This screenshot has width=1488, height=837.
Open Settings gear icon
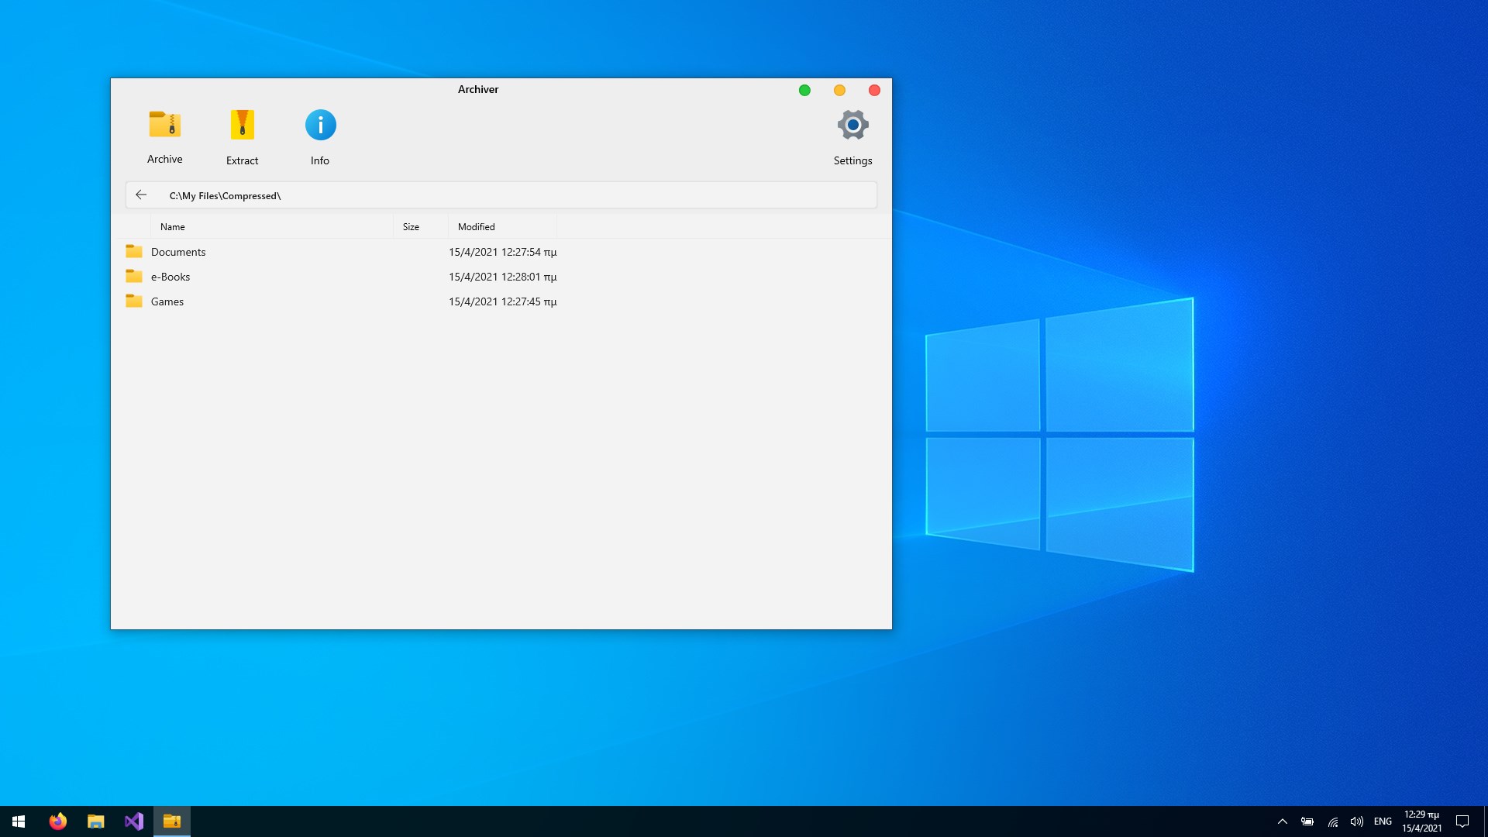(x=852, y=125)
